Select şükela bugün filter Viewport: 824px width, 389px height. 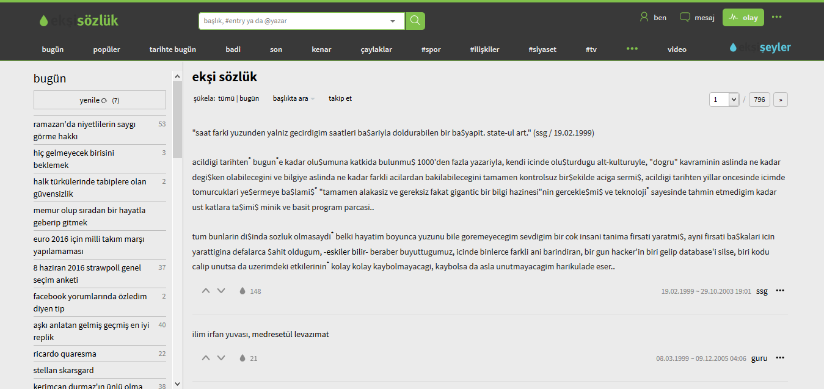click(x=249, y=98)
